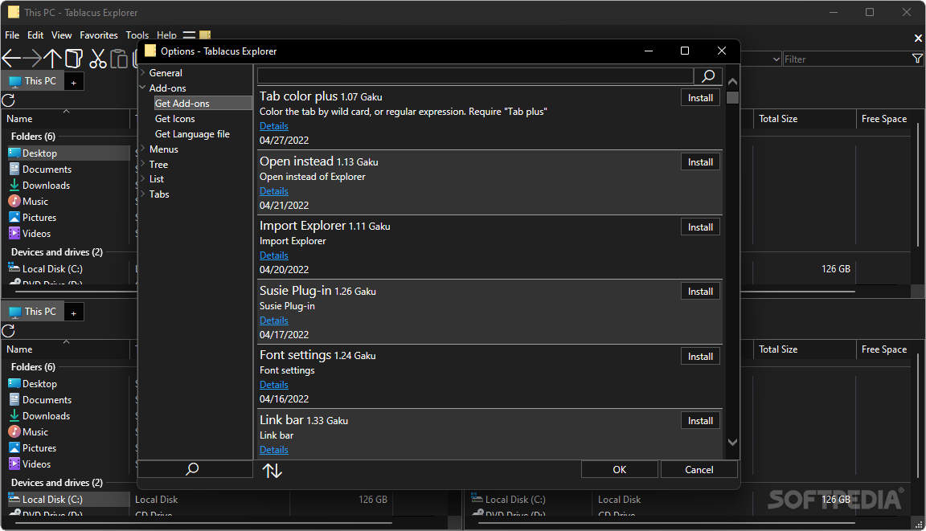The width and height of the screenshot is (926, 531).
Task: Open the hamburger menu icon beside Help
Action: [x=189, y=35]
